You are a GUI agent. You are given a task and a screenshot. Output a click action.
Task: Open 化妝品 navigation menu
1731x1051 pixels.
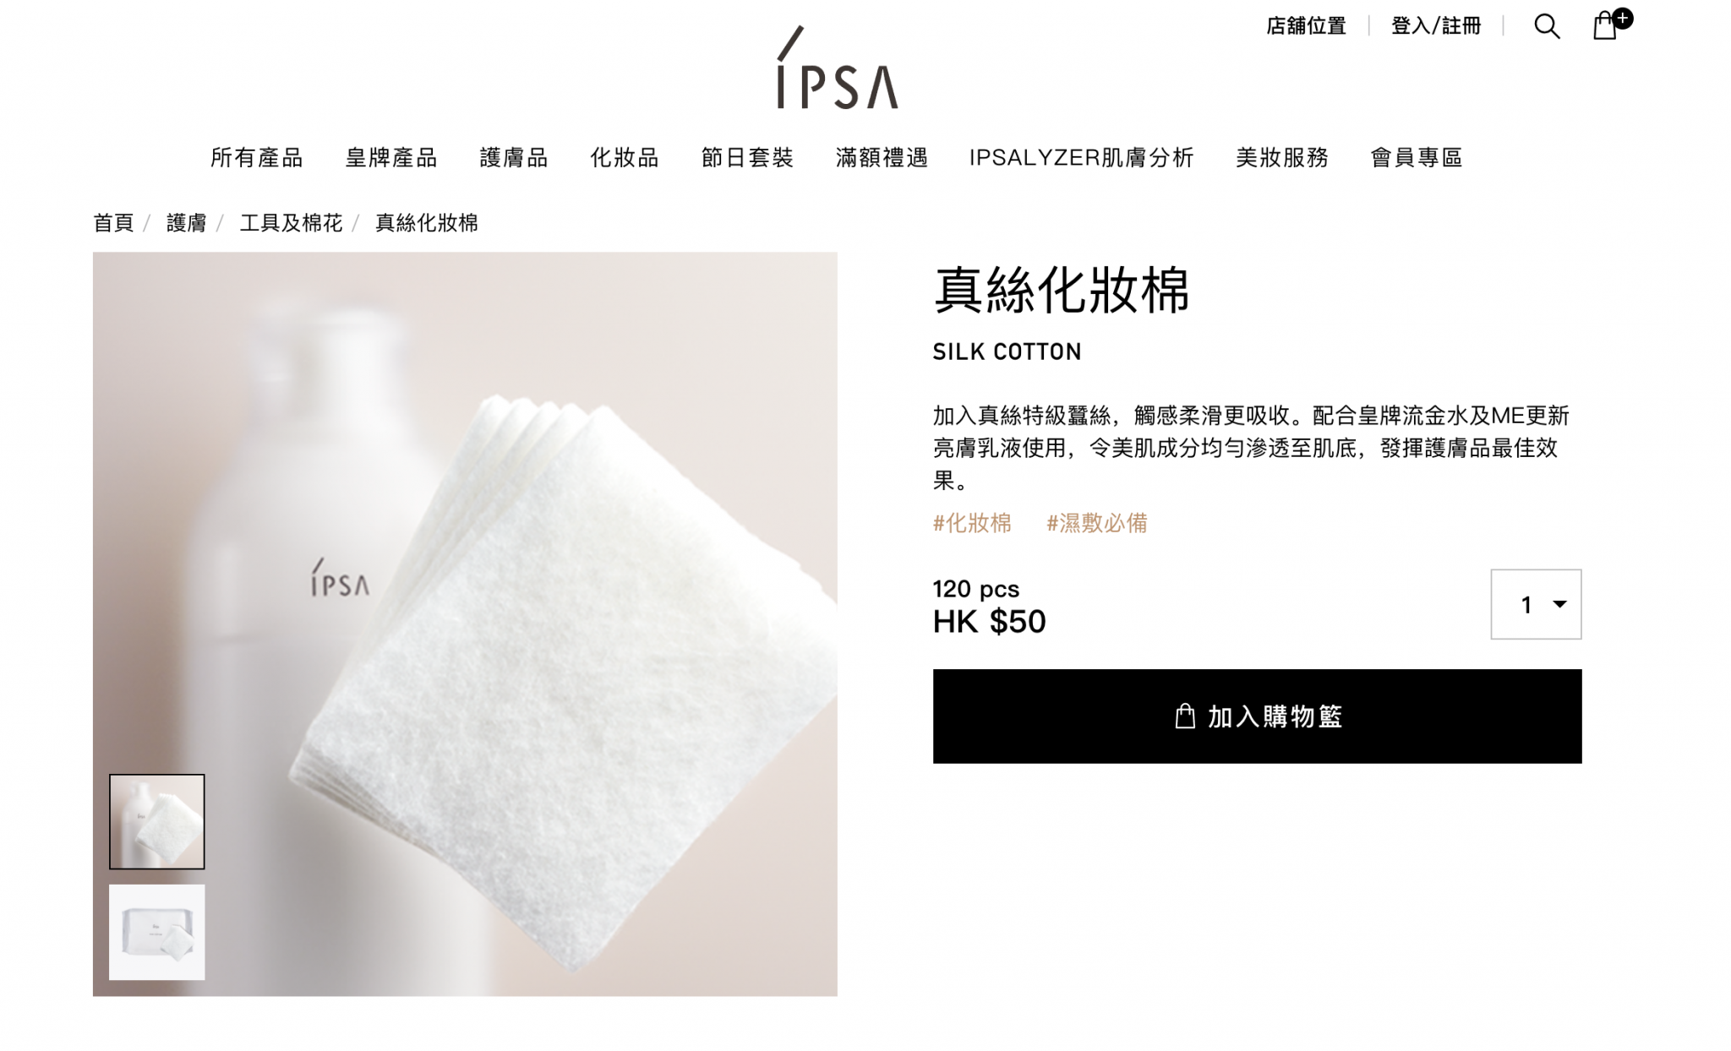(x=625, y=158)
